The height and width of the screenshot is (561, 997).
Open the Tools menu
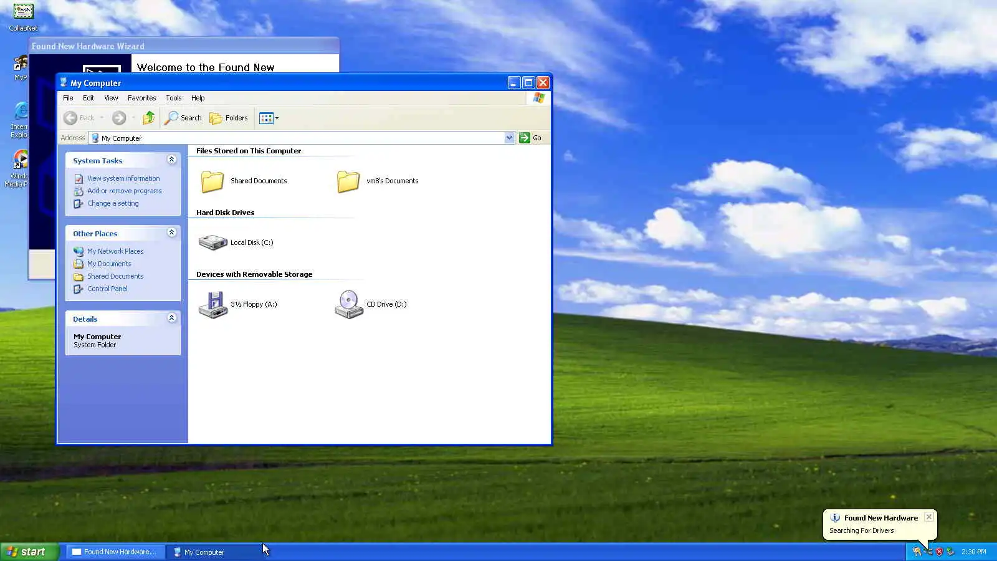click(173, 98)
